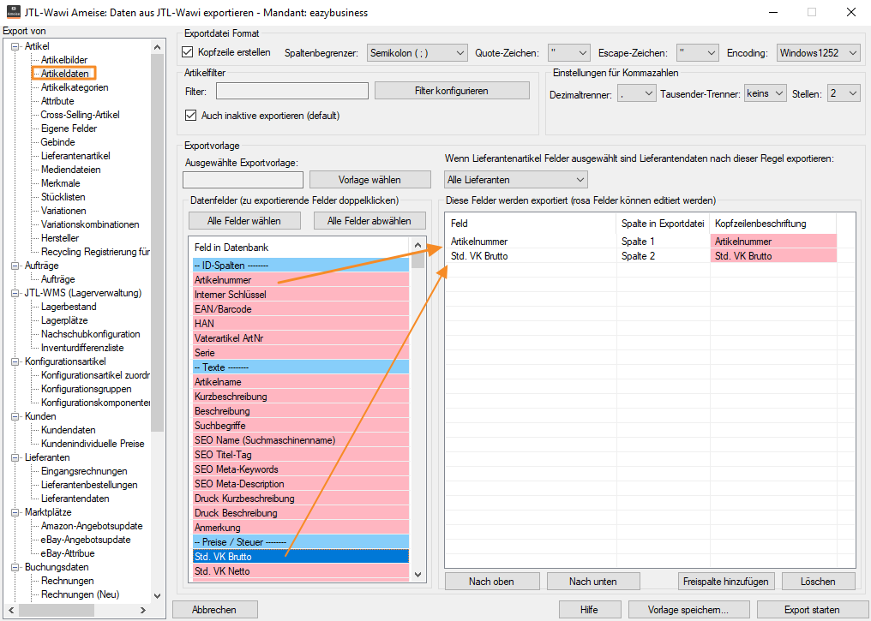This screenshot has height=621, width=871.
Task: Open the Escape-Zeichen dropdown
Action: coord(698,53)
